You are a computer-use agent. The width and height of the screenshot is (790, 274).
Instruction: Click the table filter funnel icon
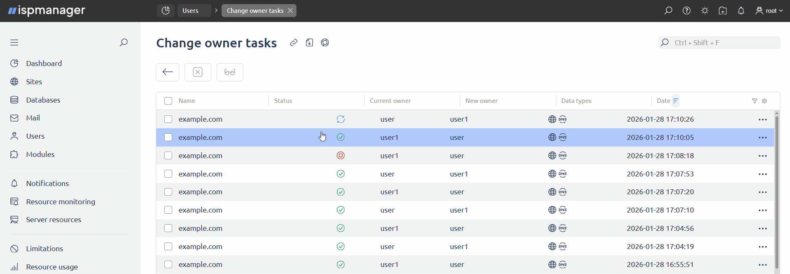coord(755,101)
